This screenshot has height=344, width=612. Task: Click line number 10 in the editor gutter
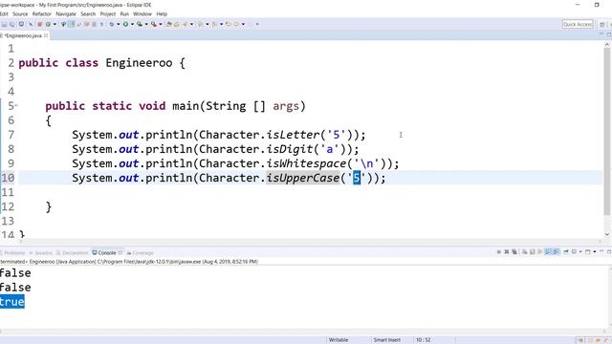click(8, 178)
